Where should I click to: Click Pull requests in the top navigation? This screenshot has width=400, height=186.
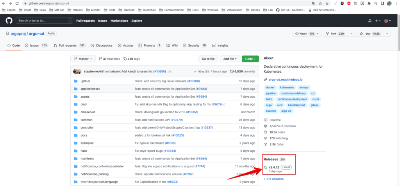(86, 21)
